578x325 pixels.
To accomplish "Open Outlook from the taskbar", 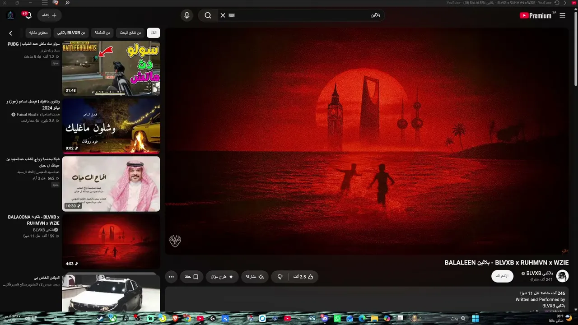I will pyautogui.click(x=350, y=319).
